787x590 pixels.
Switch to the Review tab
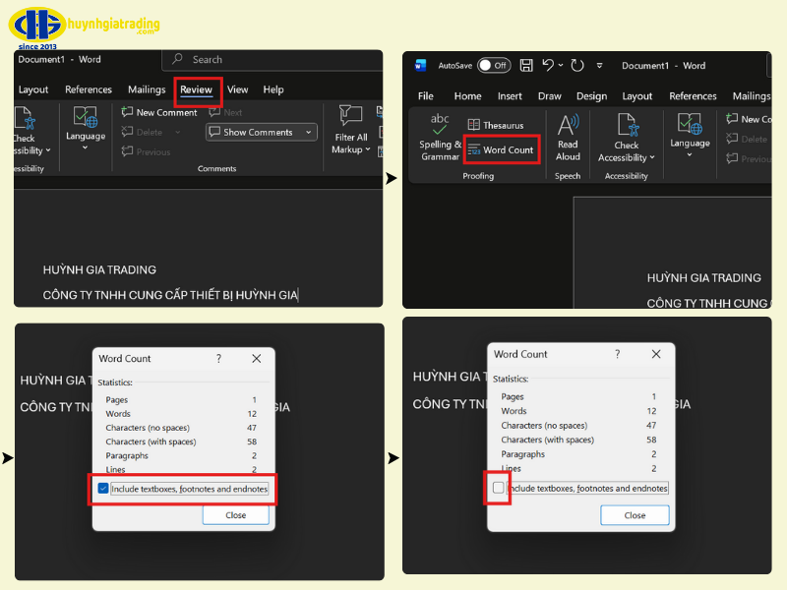coord(197,89)
